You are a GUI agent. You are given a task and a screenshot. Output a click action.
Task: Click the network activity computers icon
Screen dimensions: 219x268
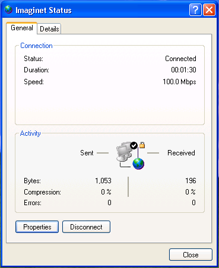(x=125, y=152)
